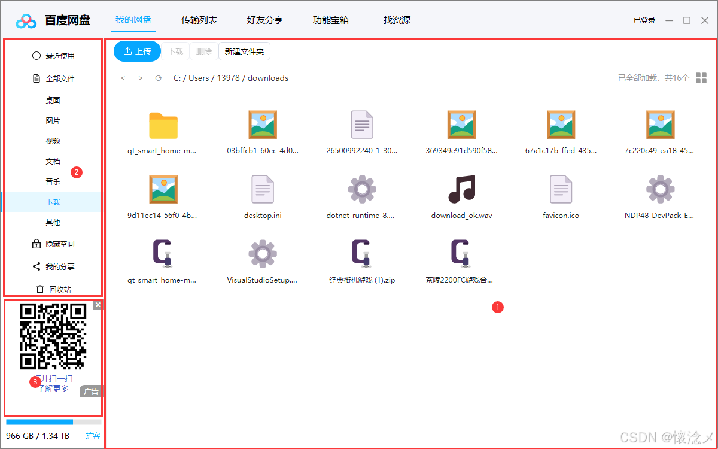
Task: Click the QR code image
Action: click(53, 336)
